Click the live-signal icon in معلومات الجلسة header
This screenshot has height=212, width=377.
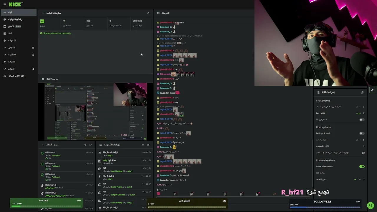pos(43,13)
